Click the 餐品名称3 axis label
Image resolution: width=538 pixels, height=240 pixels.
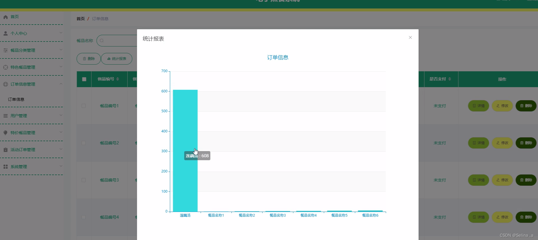tap(277, 215)
